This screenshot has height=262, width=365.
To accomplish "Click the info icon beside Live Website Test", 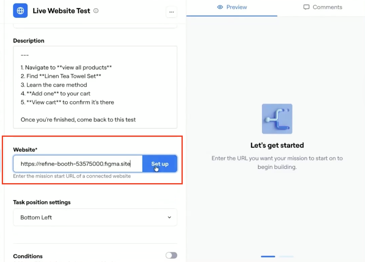I will click(x=96, y=11).
